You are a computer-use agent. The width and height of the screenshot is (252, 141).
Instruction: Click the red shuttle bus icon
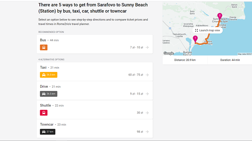point(44,113)
